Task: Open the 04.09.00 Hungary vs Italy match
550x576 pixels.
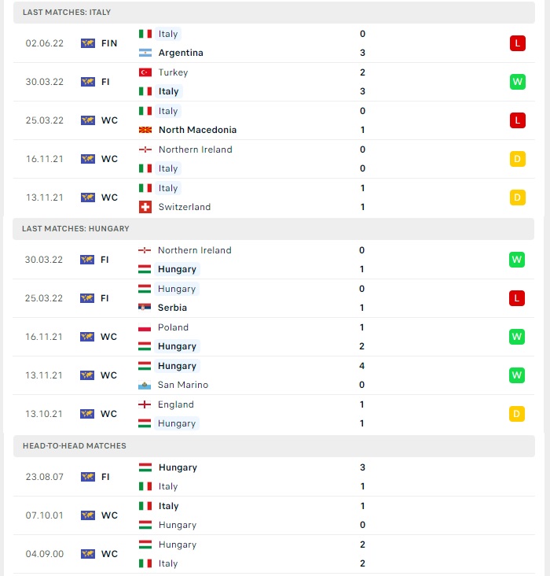Action: (274, 554)
